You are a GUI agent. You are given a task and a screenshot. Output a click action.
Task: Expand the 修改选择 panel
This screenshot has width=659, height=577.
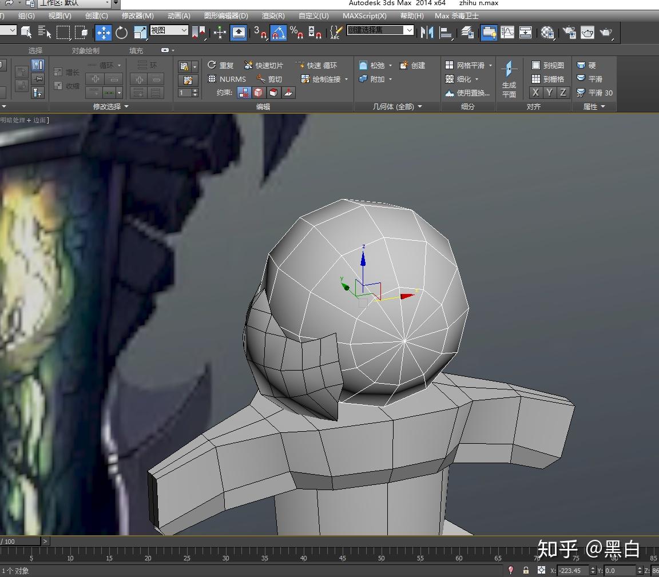pyautogui.click(x=110, y=107)
